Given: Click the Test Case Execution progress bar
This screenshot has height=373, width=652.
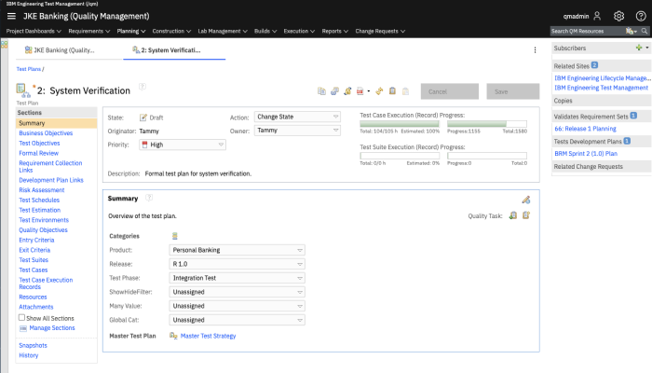Looking at the screenshot, I should point(400,123).
